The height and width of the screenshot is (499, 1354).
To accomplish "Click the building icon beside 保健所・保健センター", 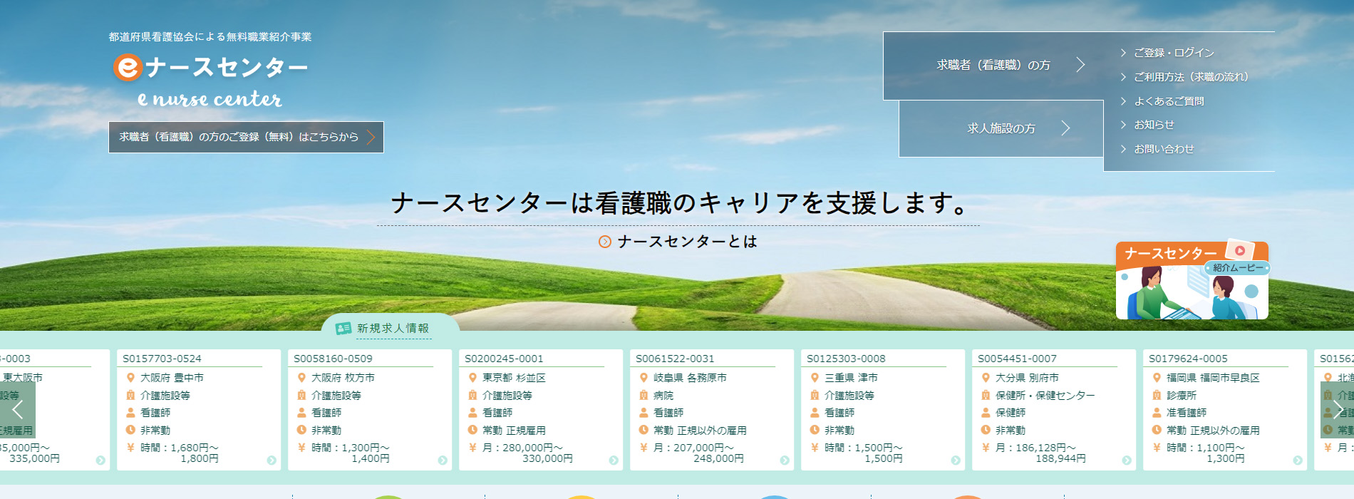I will click(x=986, y=395).
